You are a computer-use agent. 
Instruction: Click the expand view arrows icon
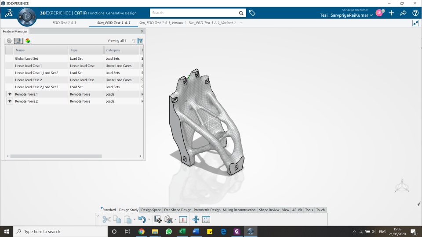(x=415, y=23)
